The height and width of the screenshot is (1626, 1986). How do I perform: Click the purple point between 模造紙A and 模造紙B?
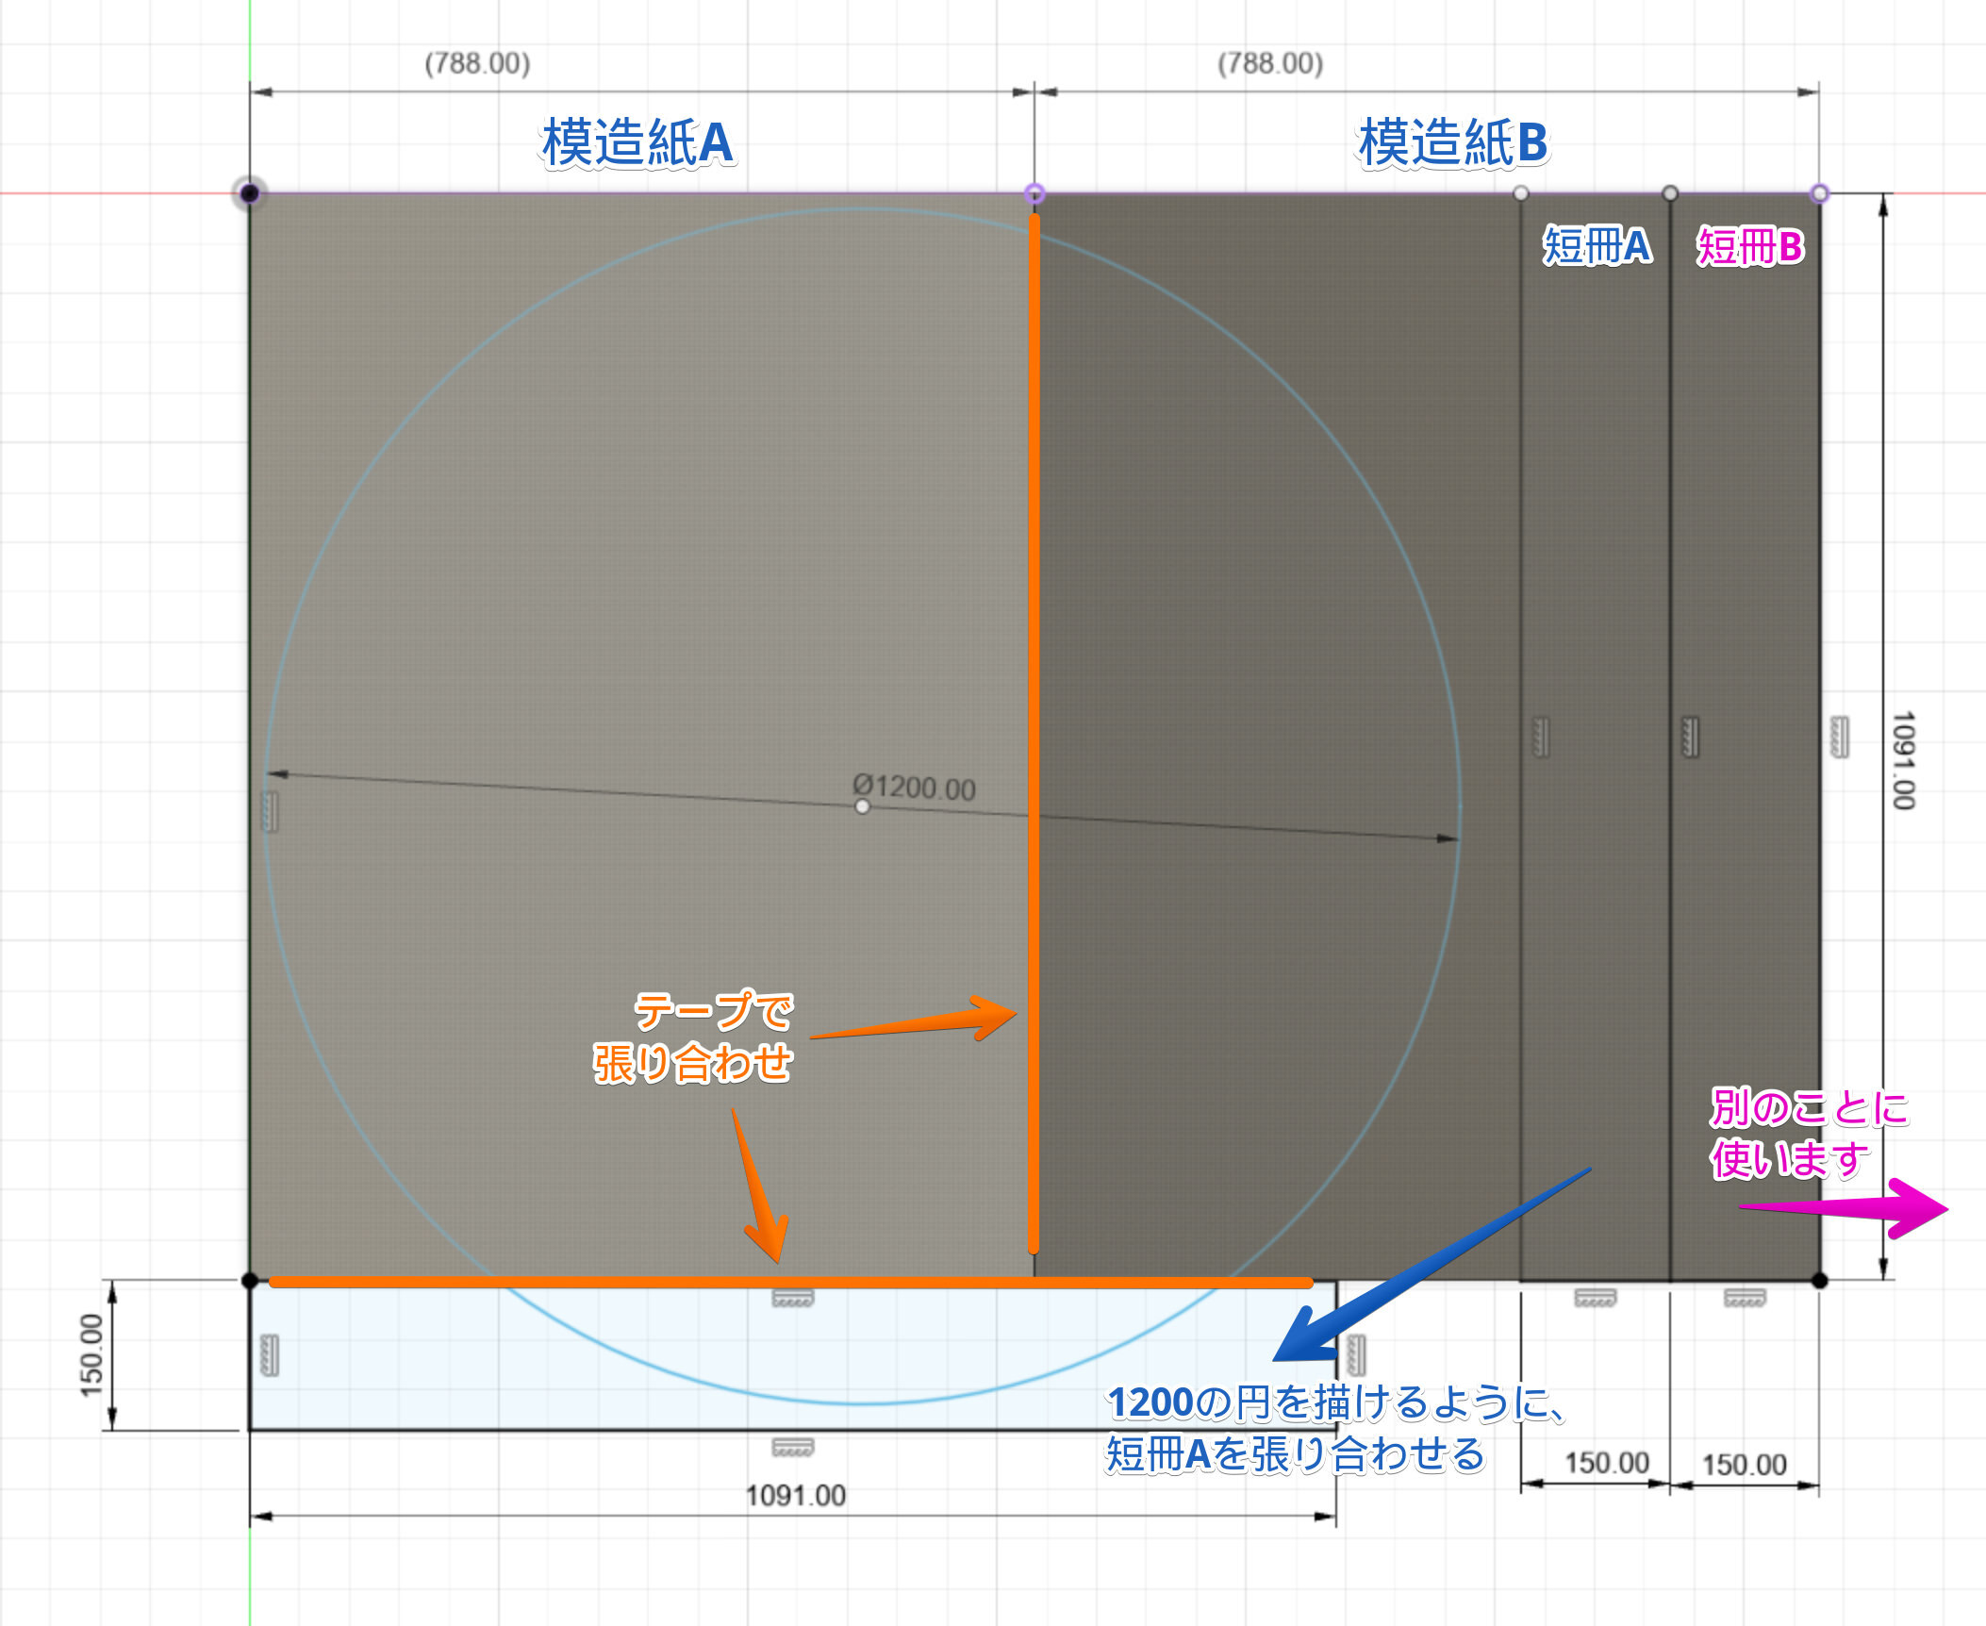pos(1034,193)
